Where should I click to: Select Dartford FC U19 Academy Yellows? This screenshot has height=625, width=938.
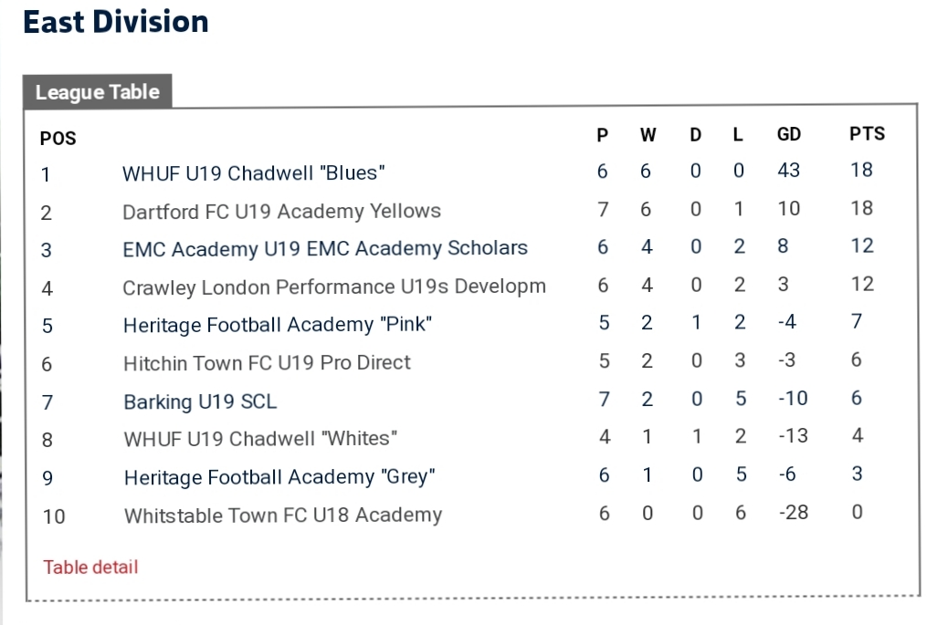click(281, 211)
